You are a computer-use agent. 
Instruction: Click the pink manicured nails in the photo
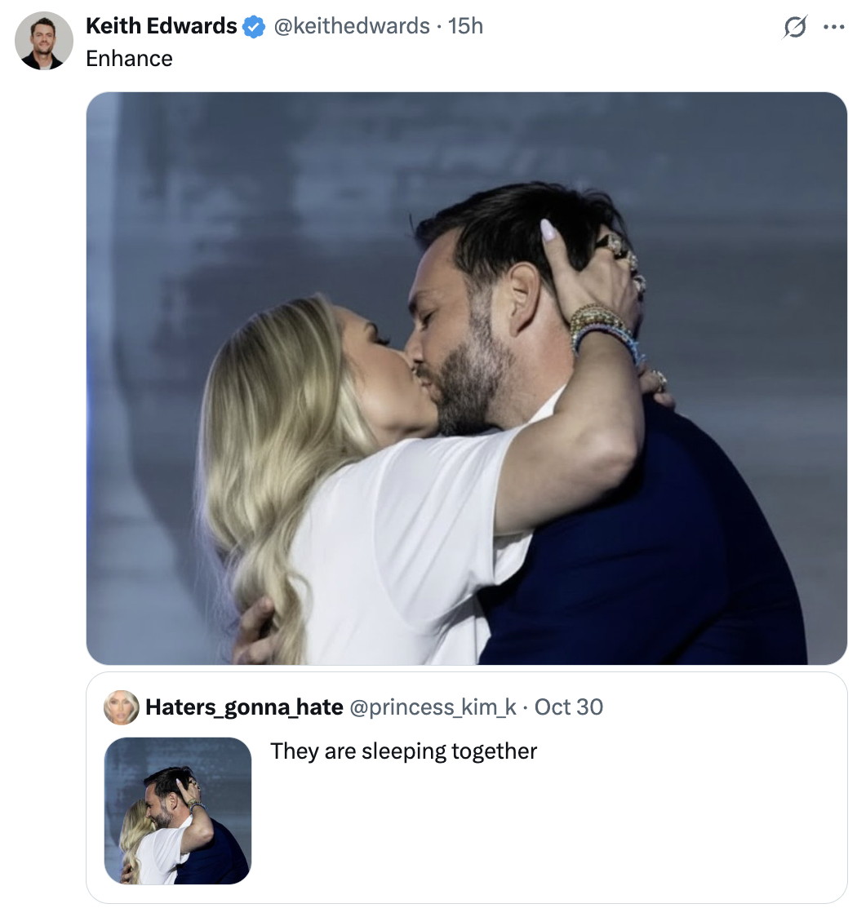pos(549,231)
